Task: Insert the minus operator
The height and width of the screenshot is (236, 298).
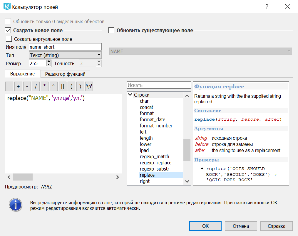Action: coord(27,87)
